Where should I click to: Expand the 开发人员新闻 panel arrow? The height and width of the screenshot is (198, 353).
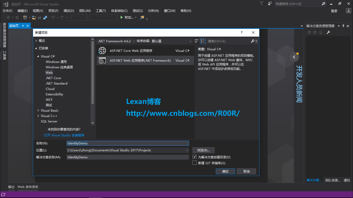tap(294, 57)
